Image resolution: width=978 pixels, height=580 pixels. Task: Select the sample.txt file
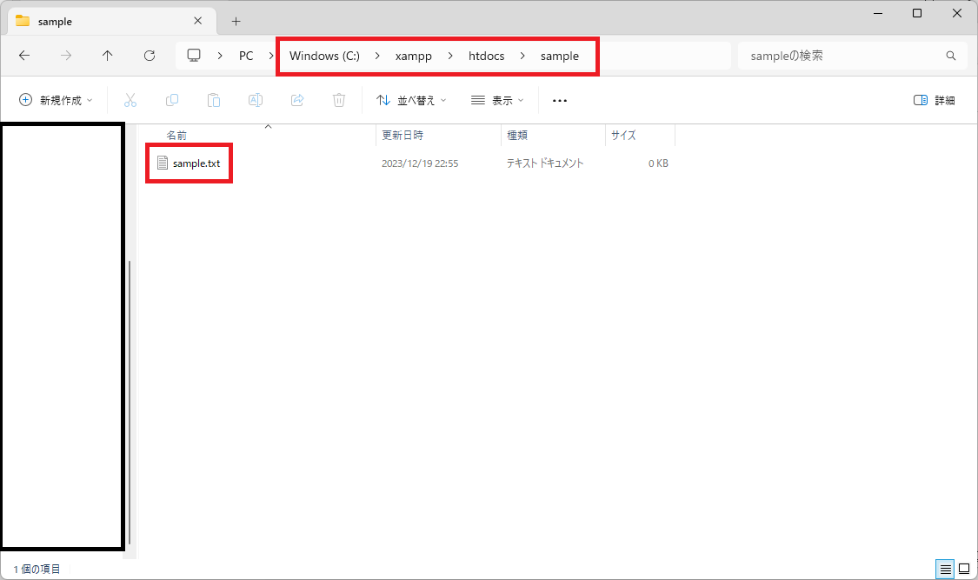(196, 163)
